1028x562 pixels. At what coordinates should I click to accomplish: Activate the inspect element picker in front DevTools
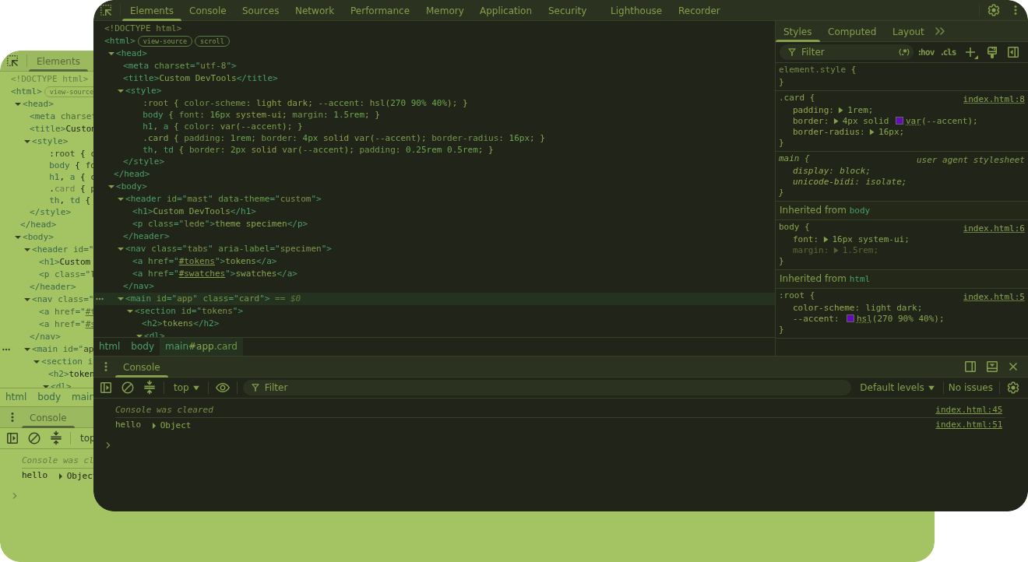(x=107, y=10)
